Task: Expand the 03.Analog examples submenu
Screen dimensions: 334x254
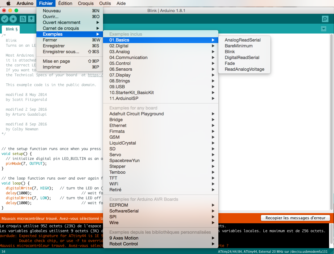Action: [161, 52]
